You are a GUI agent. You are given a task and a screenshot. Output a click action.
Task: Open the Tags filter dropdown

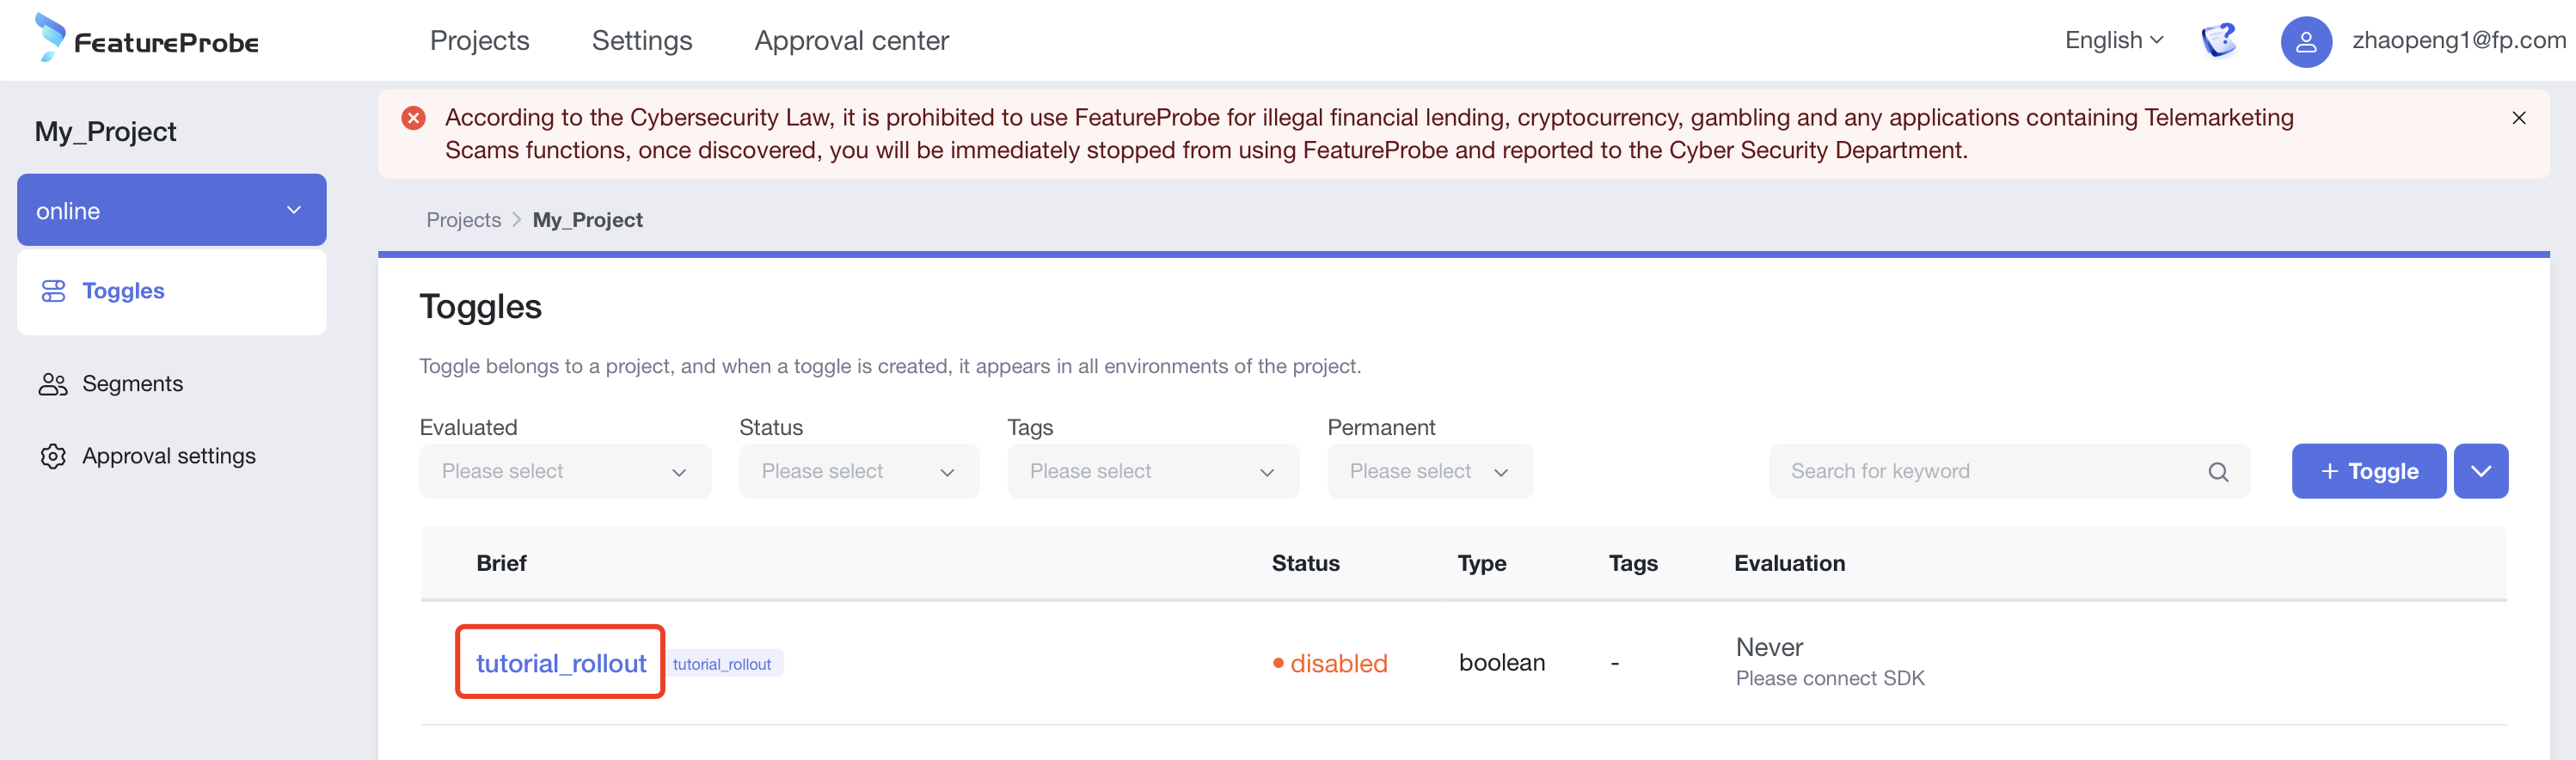tap(1152, 472)
